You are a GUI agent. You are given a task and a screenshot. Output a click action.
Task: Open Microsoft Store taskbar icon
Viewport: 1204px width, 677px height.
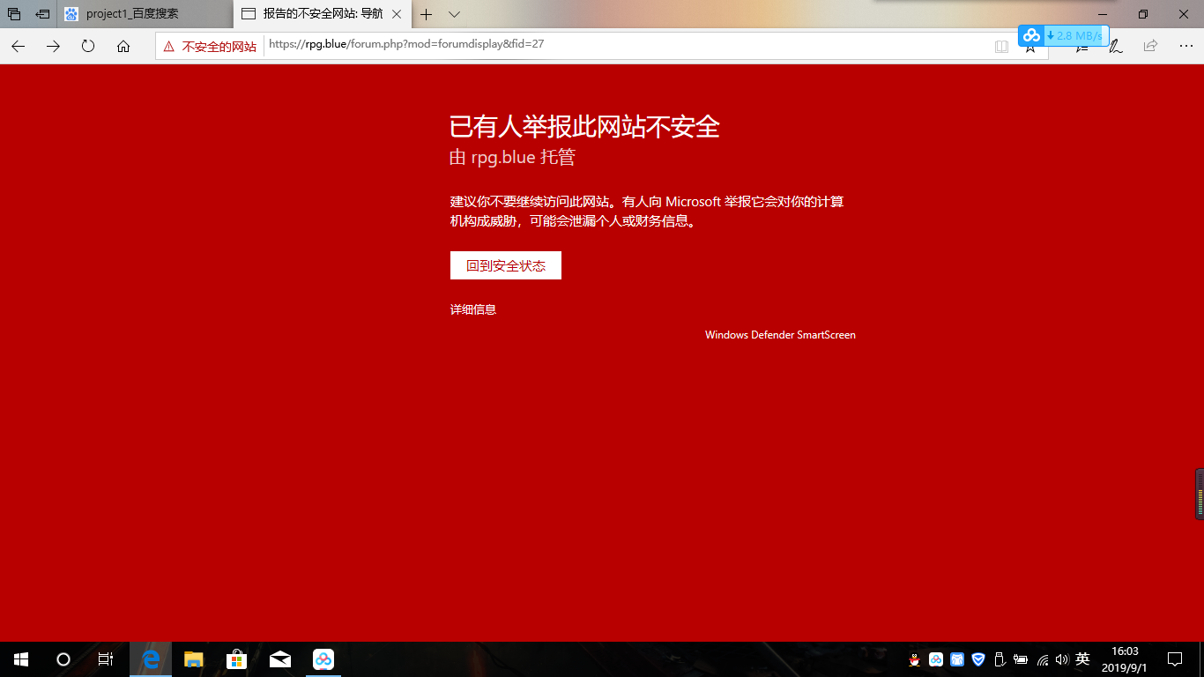pos(237,659)
